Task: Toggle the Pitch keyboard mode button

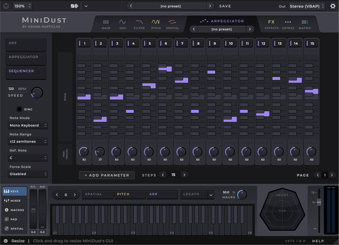Action: [x=130, y=194]
